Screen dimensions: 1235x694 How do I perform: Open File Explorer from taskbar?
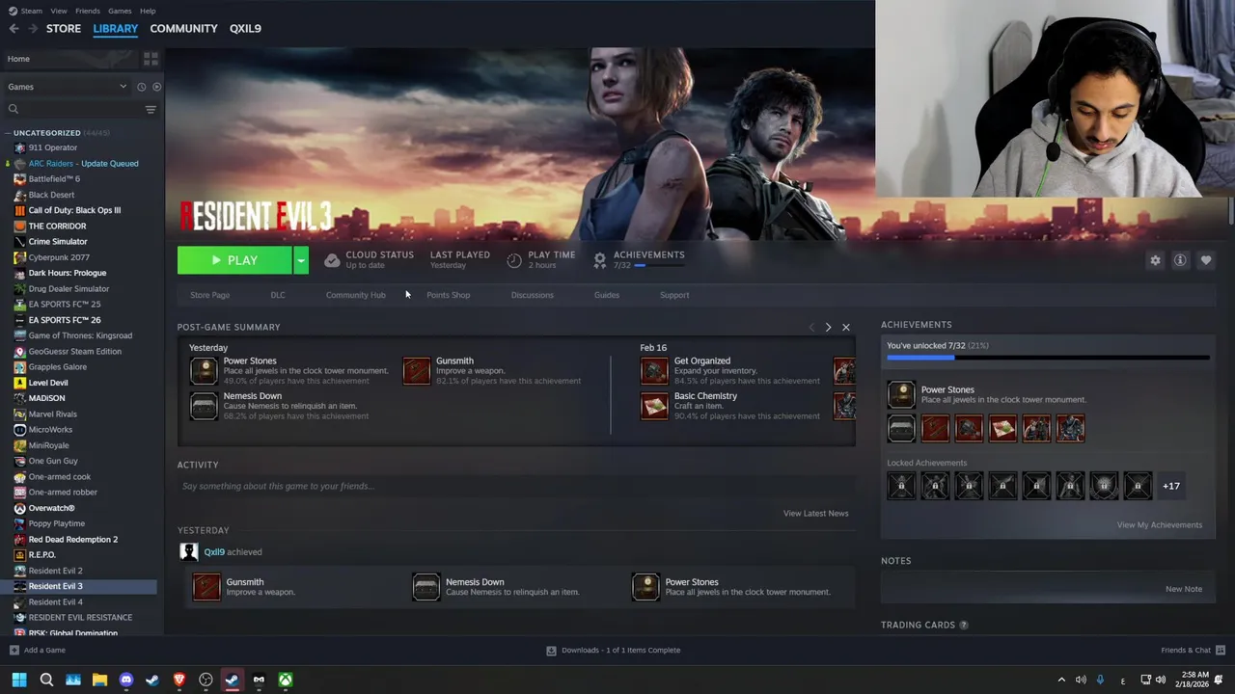pyautogui.click(x=99, y=681)
